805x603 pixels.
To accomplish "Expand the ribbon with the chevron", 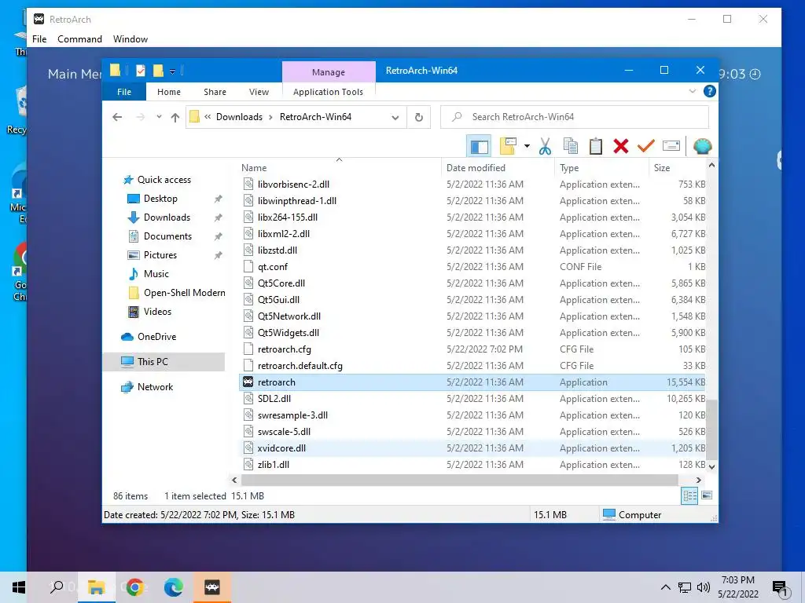I will coord(692,91).
